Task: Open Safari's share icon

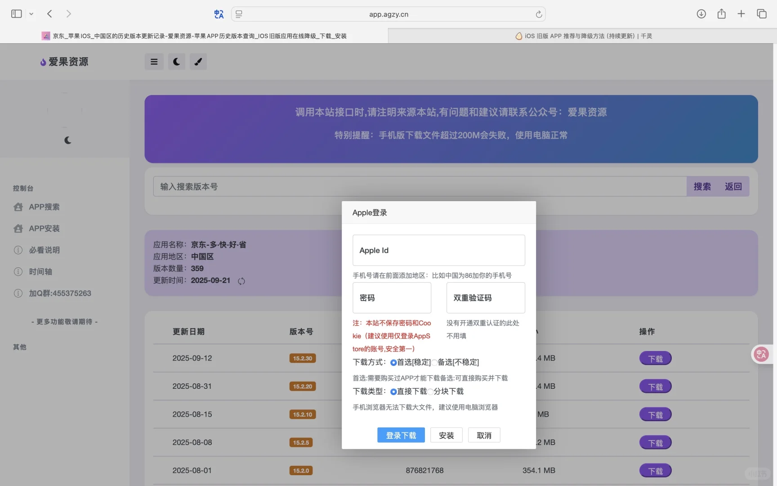Action: coord(721,13)
